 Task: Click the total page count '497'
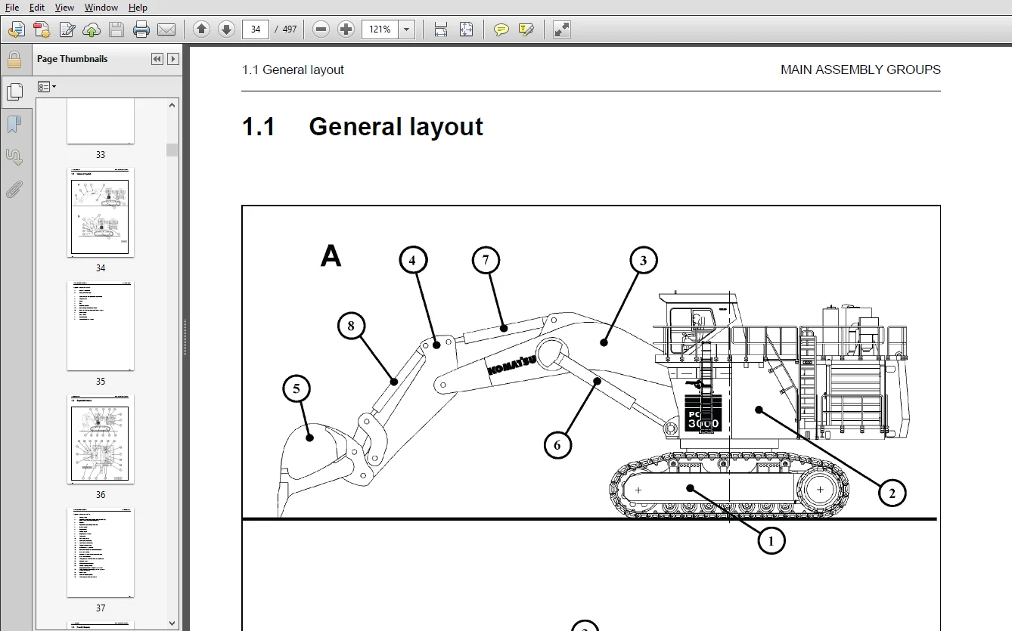[x=290, y=29]
